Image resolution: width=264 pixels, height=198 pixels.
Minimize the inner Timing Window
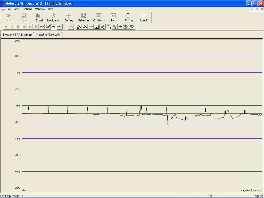point(252,9)
